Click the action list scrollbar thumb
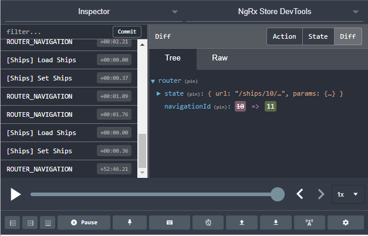The image size is (368, 236). click(x=142, y=151)
